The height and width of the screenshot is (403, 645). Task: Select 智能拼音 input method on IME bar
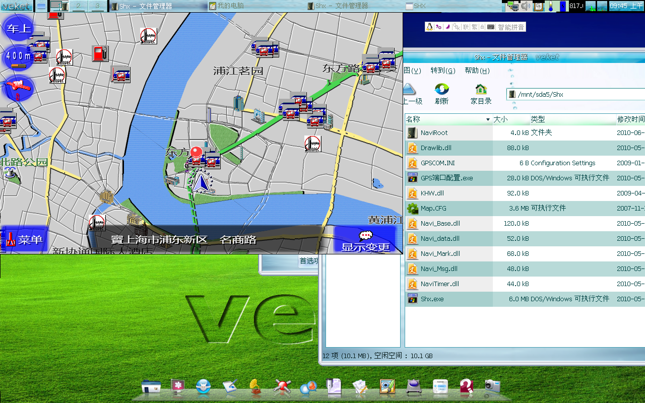pyautogui.click(x=510, y=27)
